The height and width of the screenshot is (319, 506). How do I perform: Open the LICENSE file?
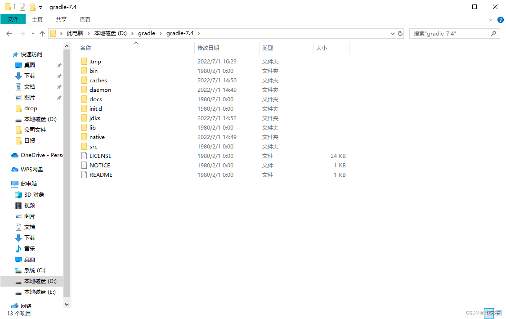[x=100, y=156]
